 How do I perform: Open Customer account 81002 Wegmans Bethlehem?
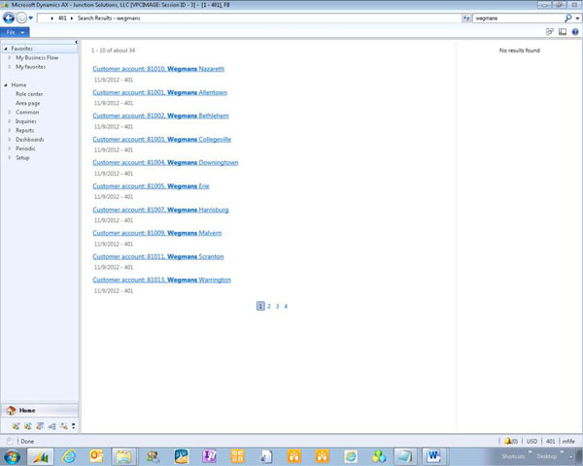pyautogui.click(x=160, y=116)
